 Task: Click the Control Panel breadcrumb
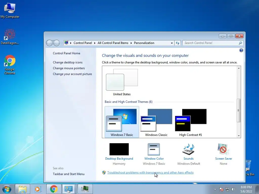point(83,43)
